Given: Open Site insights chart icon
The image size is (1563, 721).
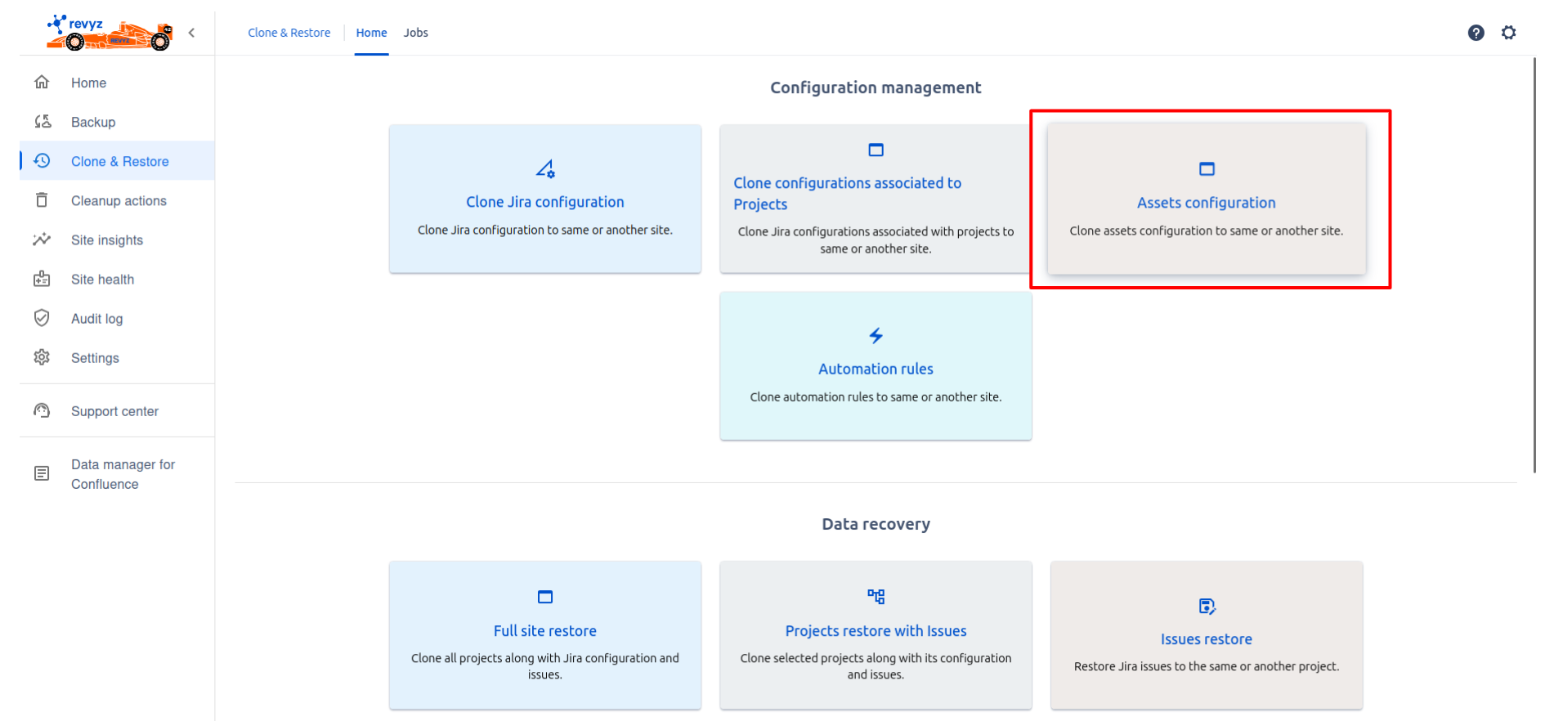Looking at the screenshot, I should [x=43, y=240].
